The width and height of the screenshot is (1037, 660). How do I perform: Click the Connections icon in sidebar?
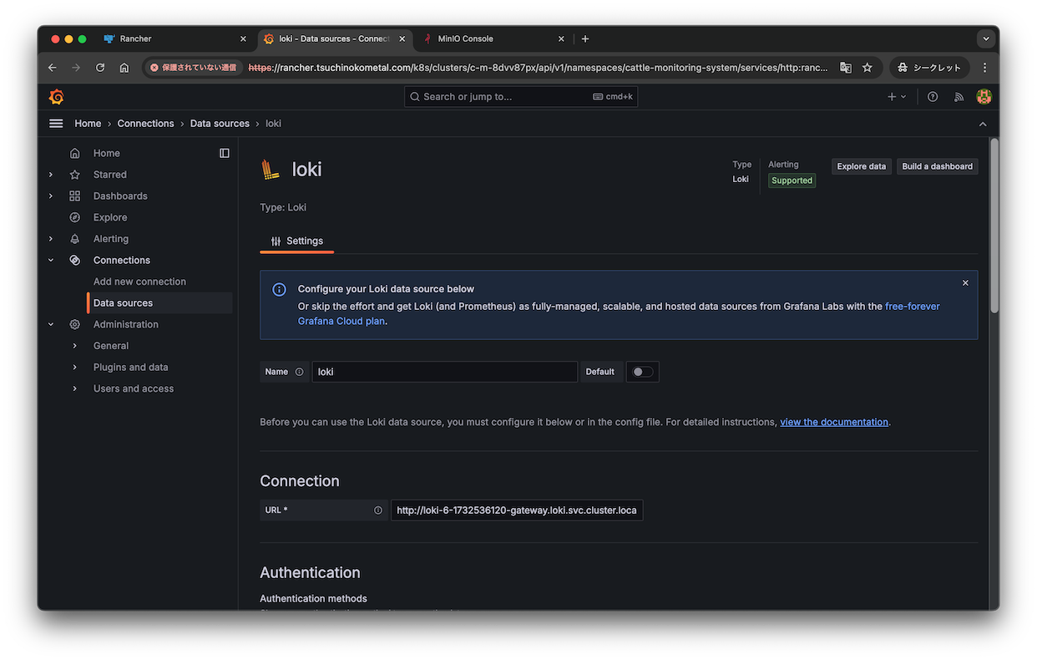tap(75, 261)
